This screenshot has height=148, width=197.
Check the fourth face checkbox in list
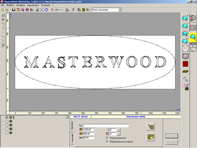(x=7, y=129)
